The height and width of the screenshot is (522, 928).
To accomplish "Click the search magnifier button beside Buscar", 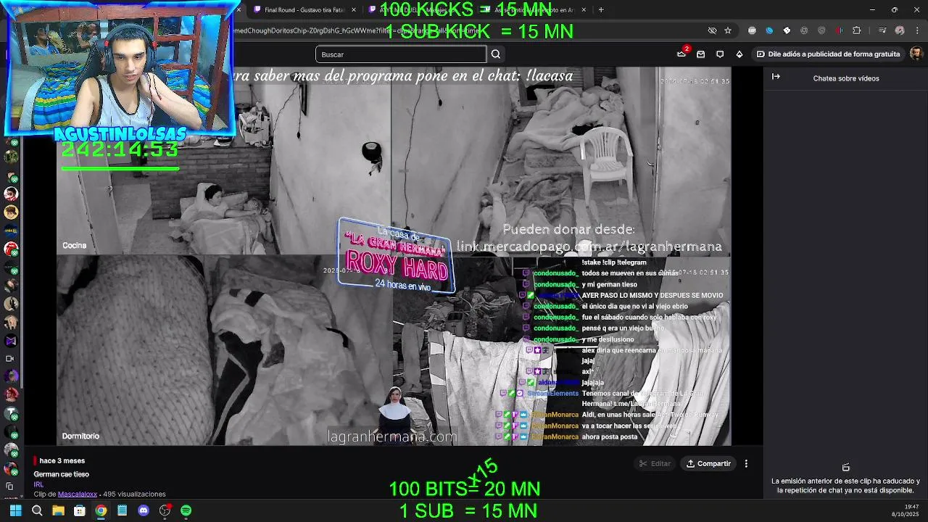I will (x=496, y=54).
